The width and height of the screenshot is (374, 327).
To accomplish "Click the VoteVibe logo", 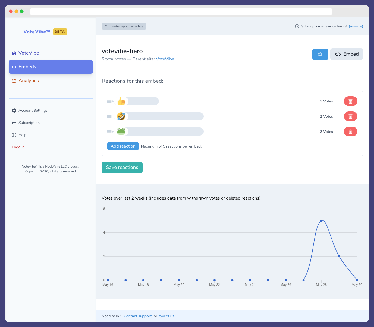I will point(37,32).
